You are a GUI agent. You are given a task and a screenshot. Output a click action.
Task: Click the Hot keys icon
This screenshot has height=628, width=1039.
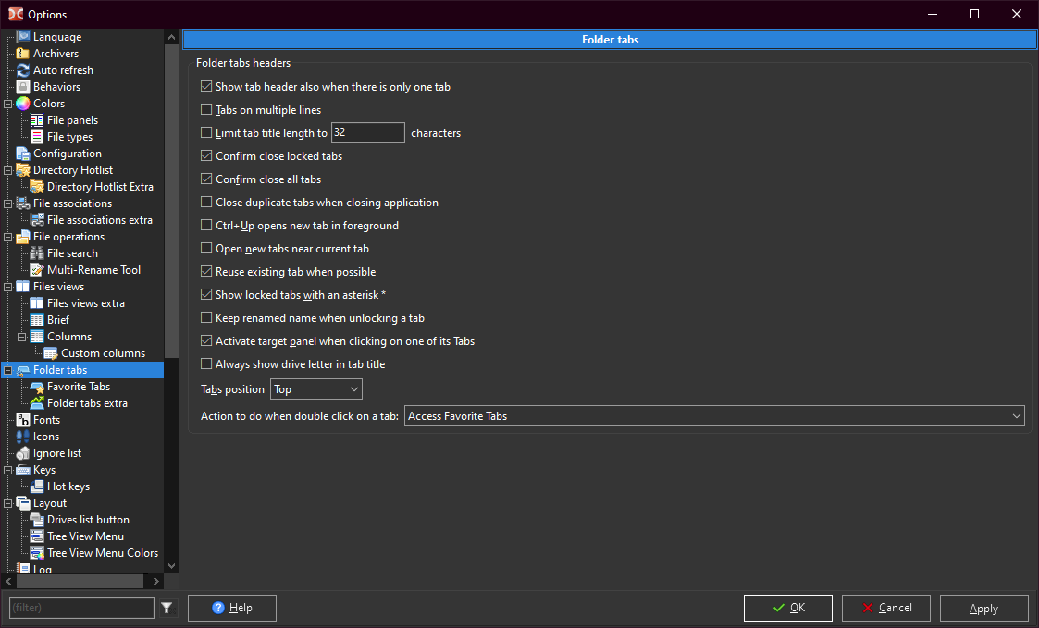pyautogui.click(x=37, y=486)
